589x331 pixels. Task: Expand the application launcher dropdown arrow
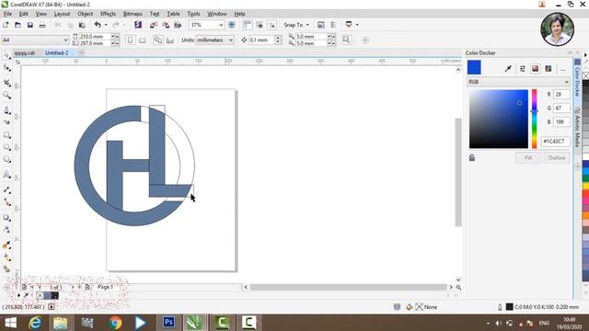click(x=357, y=25)
